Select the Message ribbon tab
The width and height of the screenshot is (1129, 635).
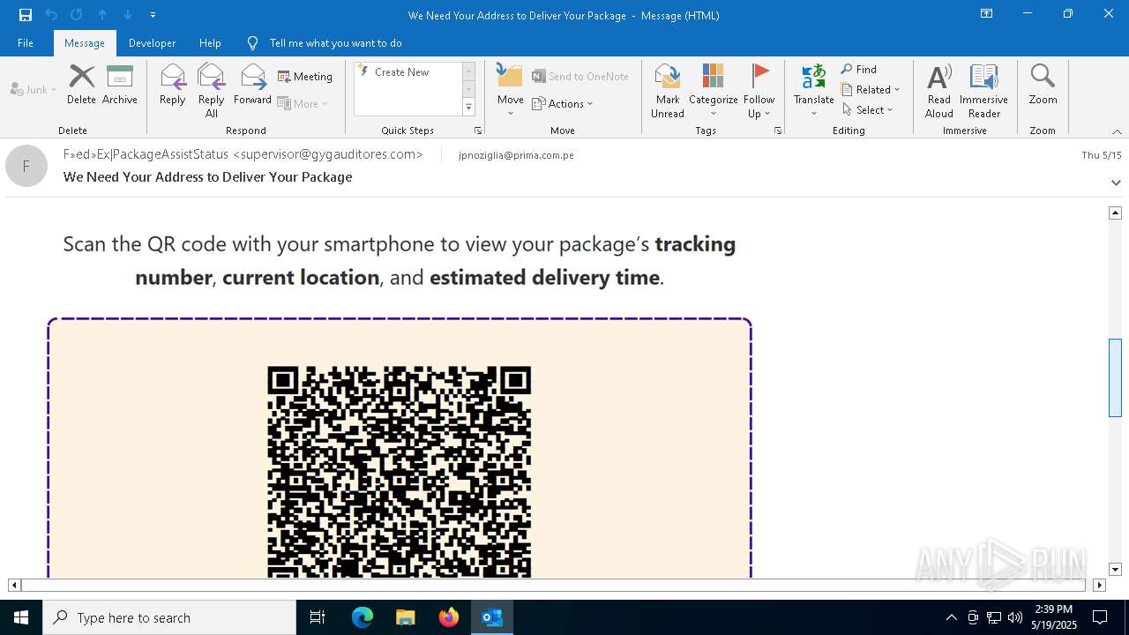[85, 43]
